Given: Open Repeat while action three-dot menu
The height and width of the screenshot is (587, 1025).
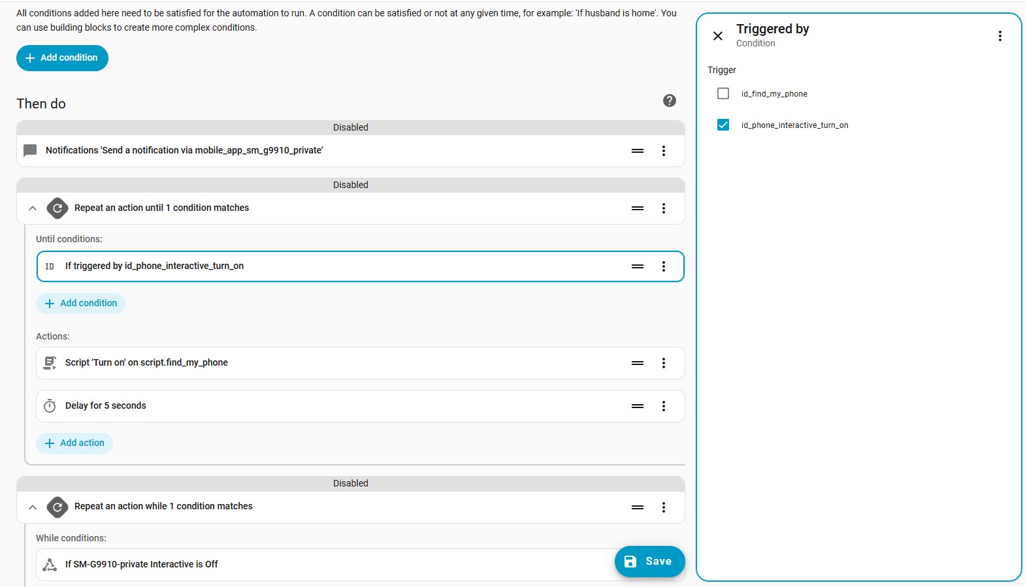Looking at the screenshot, I should [663, 507].
